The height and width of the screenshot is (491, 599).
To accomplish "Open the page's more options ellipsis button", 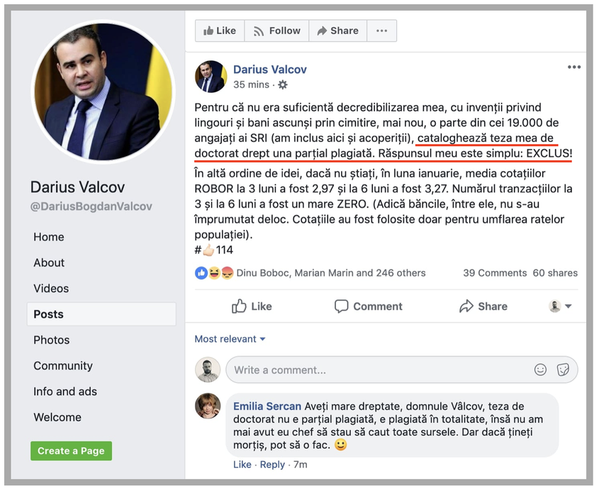I will coord(381,31).
